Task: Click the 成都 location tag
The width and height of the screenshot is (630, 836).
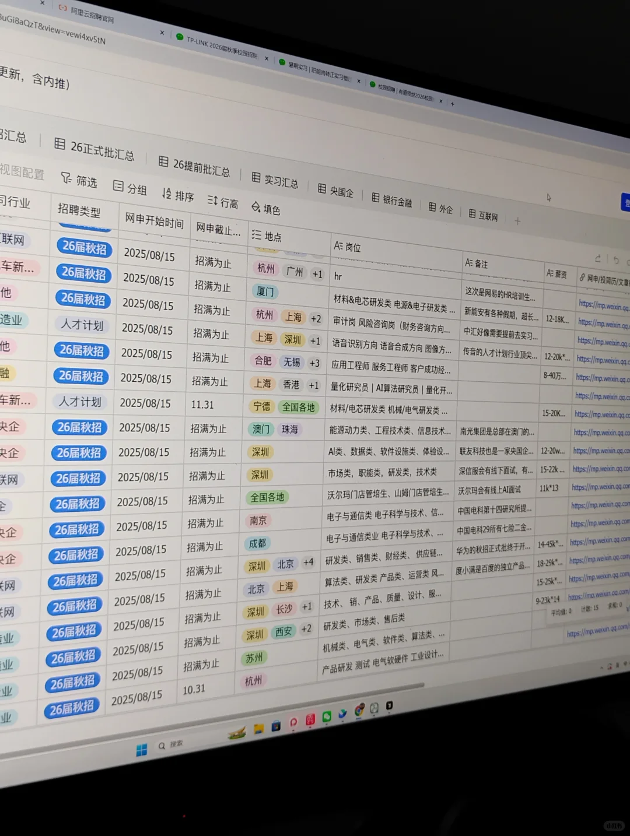Action: point(257,543)
